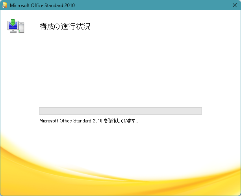Click the repair progress bar
241x196 pixels.
click(120, 111)
